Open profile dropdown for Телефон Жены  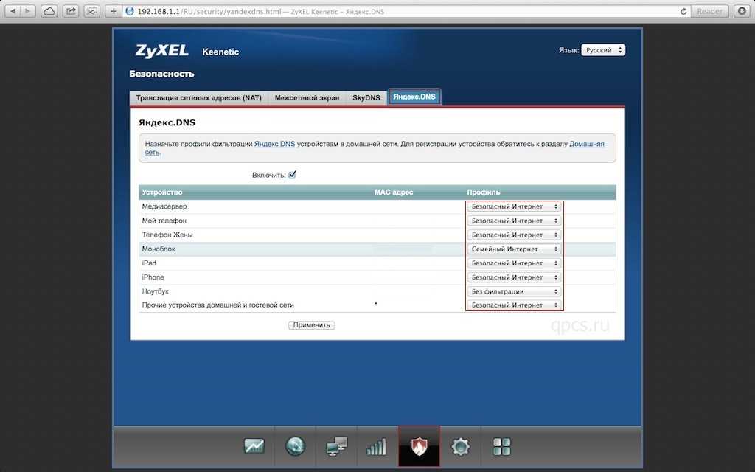(x=514, y=235)
